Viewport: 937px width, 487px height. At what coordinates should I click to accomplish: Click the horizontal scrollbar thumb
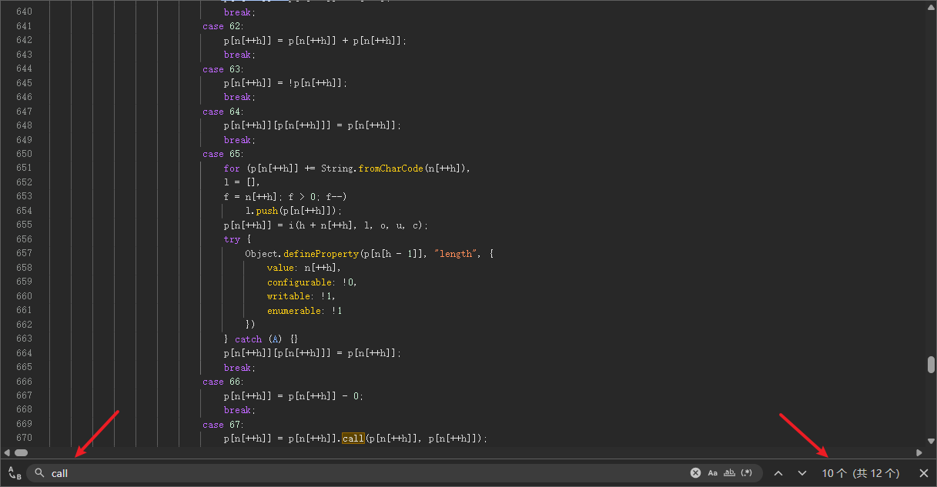pyautogui.click(x=21, y=452)
